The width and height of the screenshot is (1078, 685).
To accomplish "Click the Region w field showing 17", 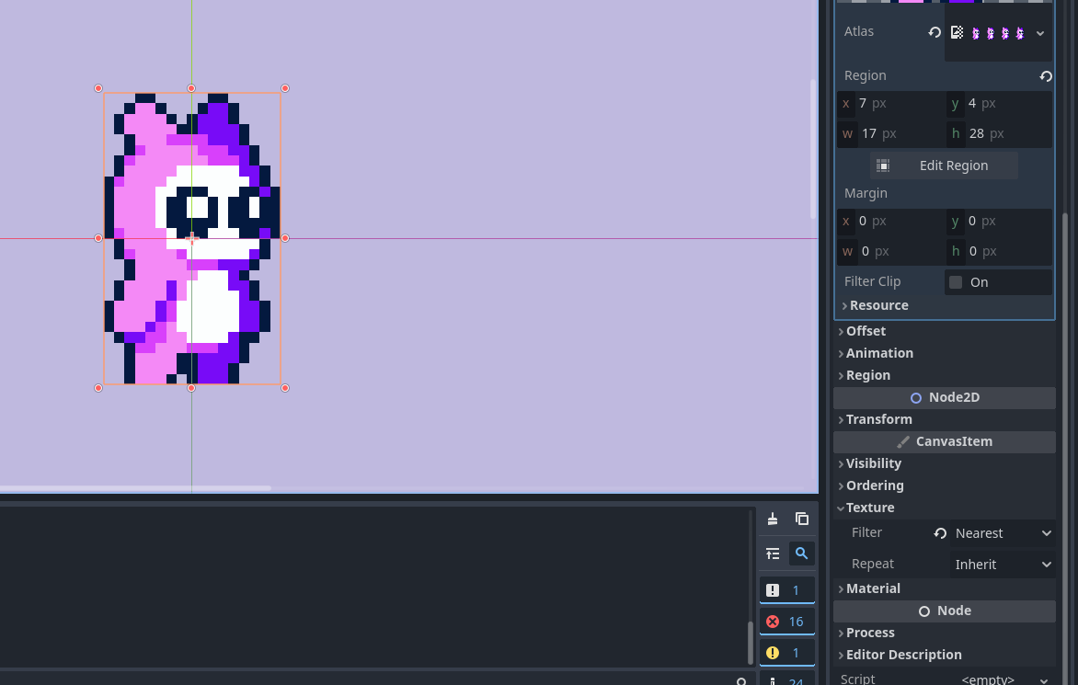I will (x=891, y=134).
